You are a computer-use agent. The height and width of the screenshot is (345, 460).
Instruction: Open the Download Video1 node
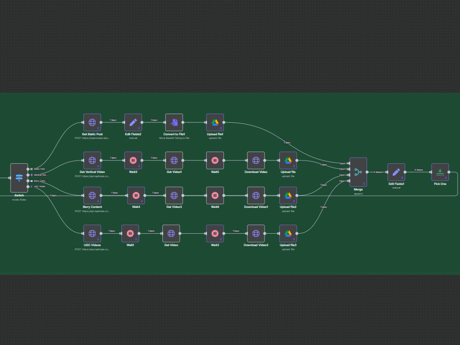[x=256, y=195]
